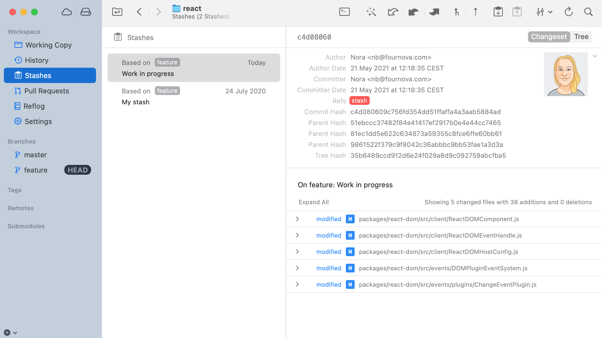Expand the ReactDOMComponent.js diff

(297, 219)
